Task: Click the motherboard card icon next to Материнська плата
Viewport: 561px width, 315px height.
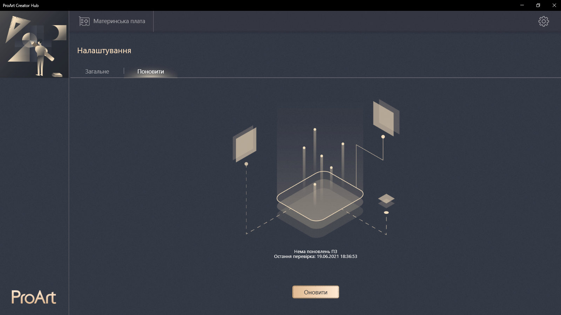Action: coord(83,21)
